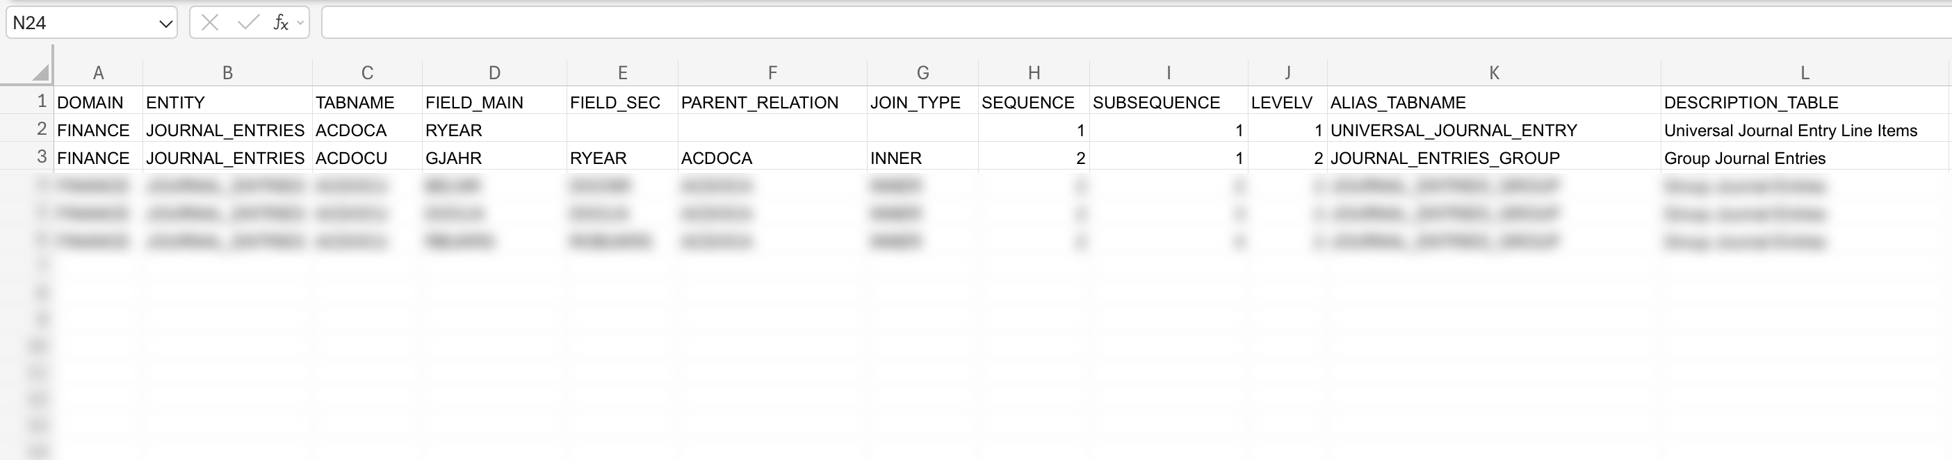Screen dimensions: 1952x460
Task: Click the Name Box showing N24
Action: tap(76, 22)
